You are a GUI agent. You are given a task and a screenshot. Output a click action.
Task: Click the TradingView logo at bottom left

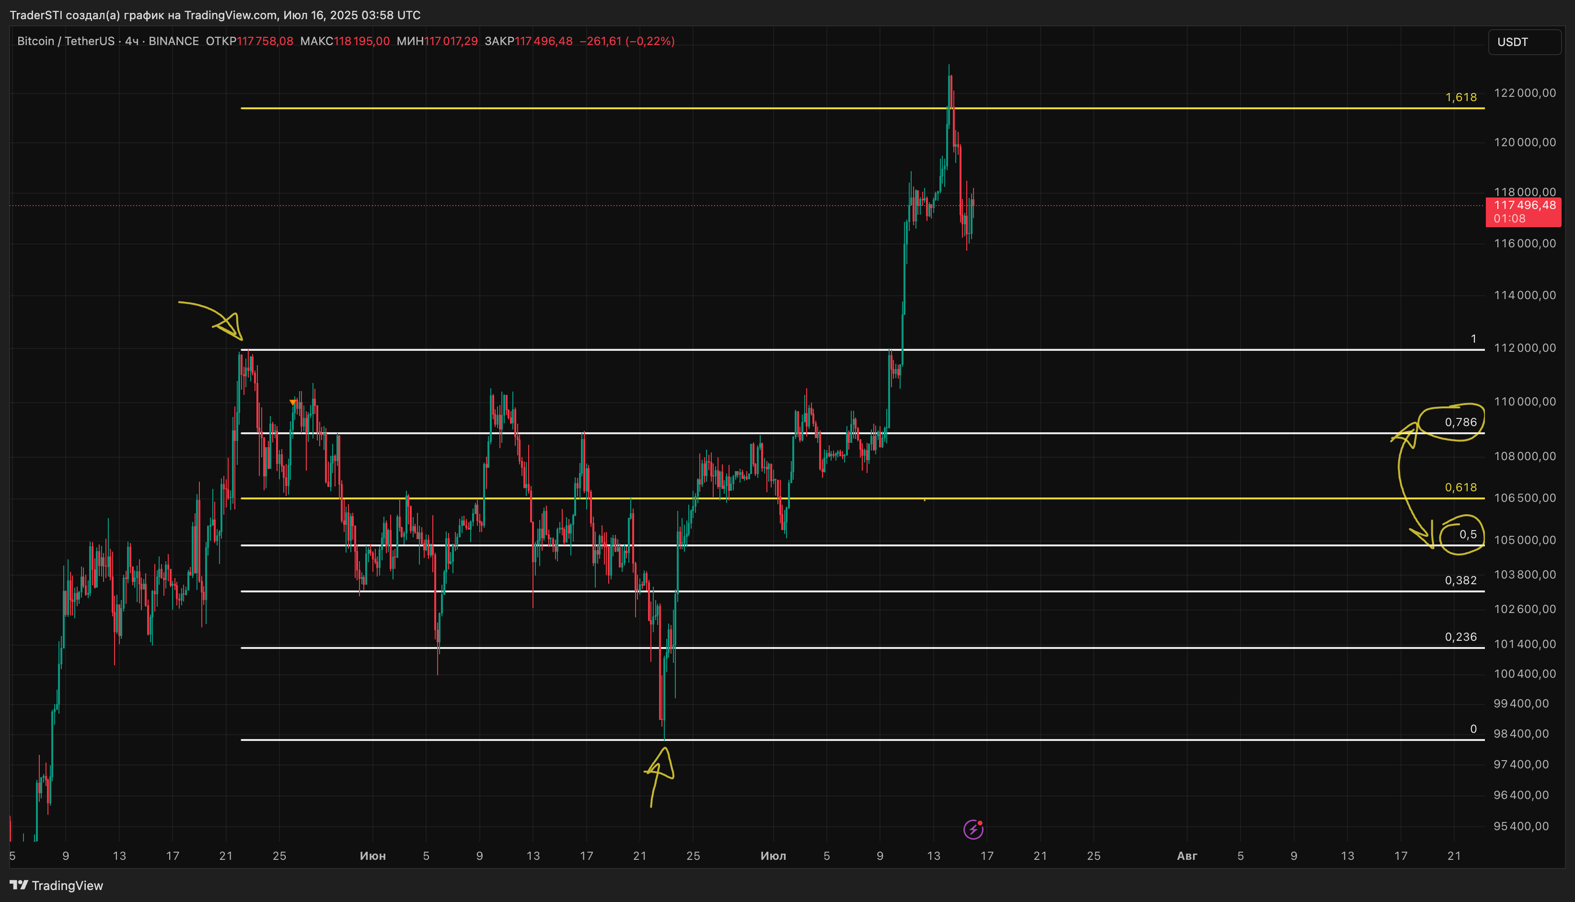coord(56,885)
